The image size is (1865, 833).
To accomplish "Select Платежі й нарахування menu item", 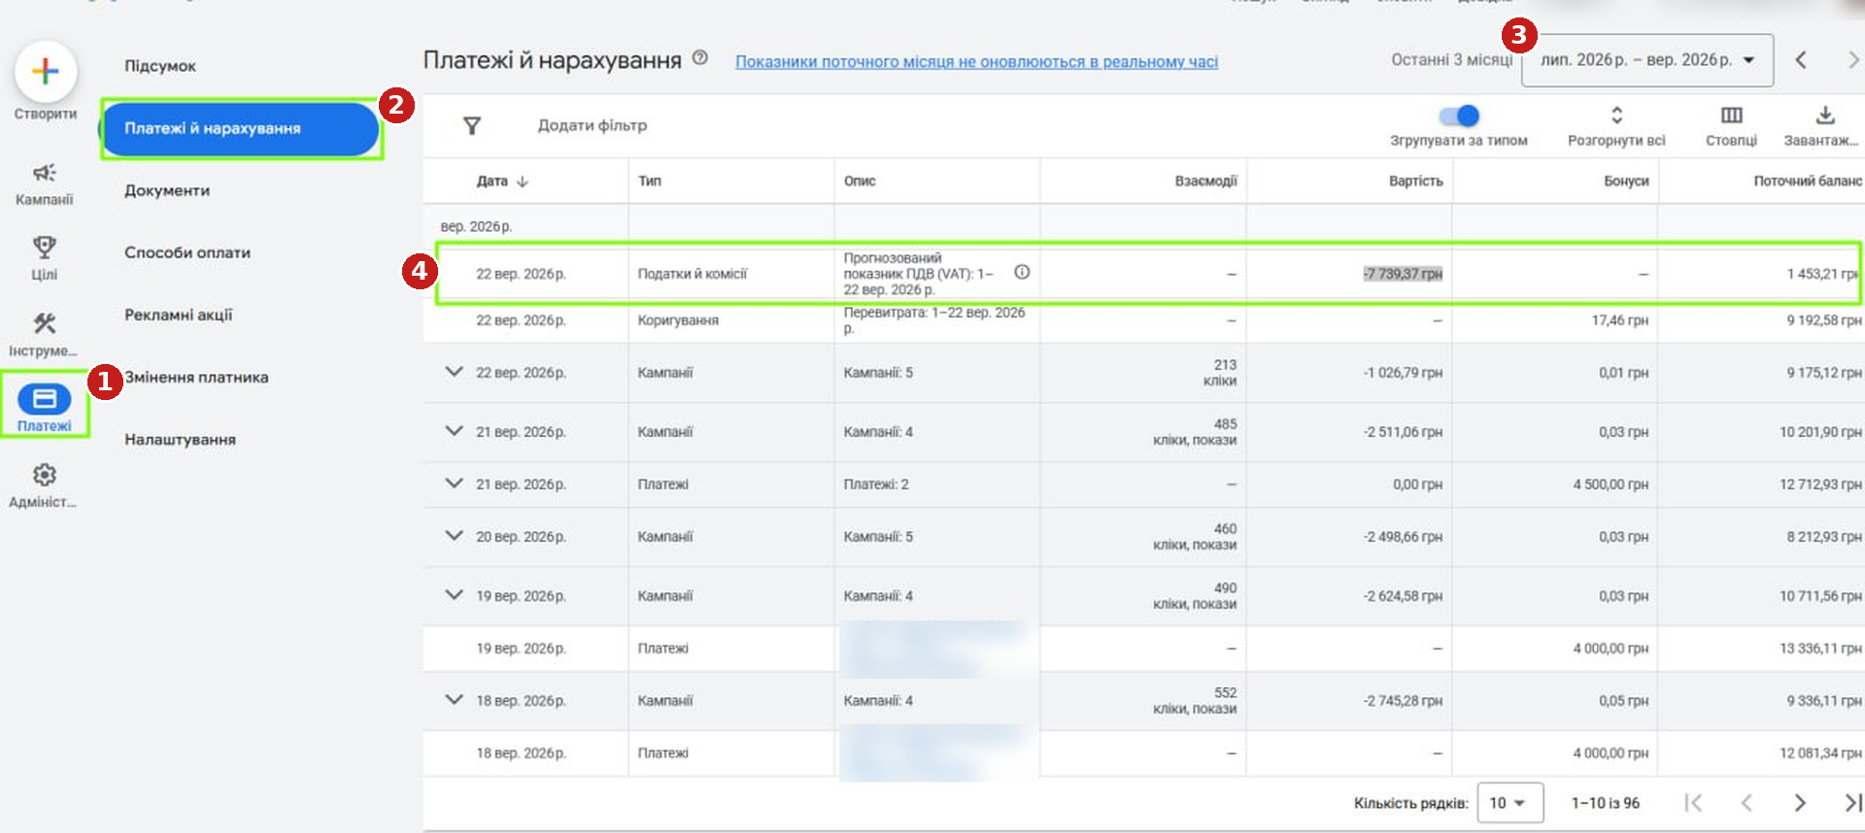I will click(240, 128).
